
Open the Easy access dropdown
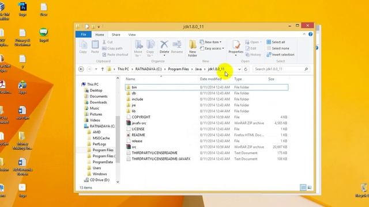(212, 48)
